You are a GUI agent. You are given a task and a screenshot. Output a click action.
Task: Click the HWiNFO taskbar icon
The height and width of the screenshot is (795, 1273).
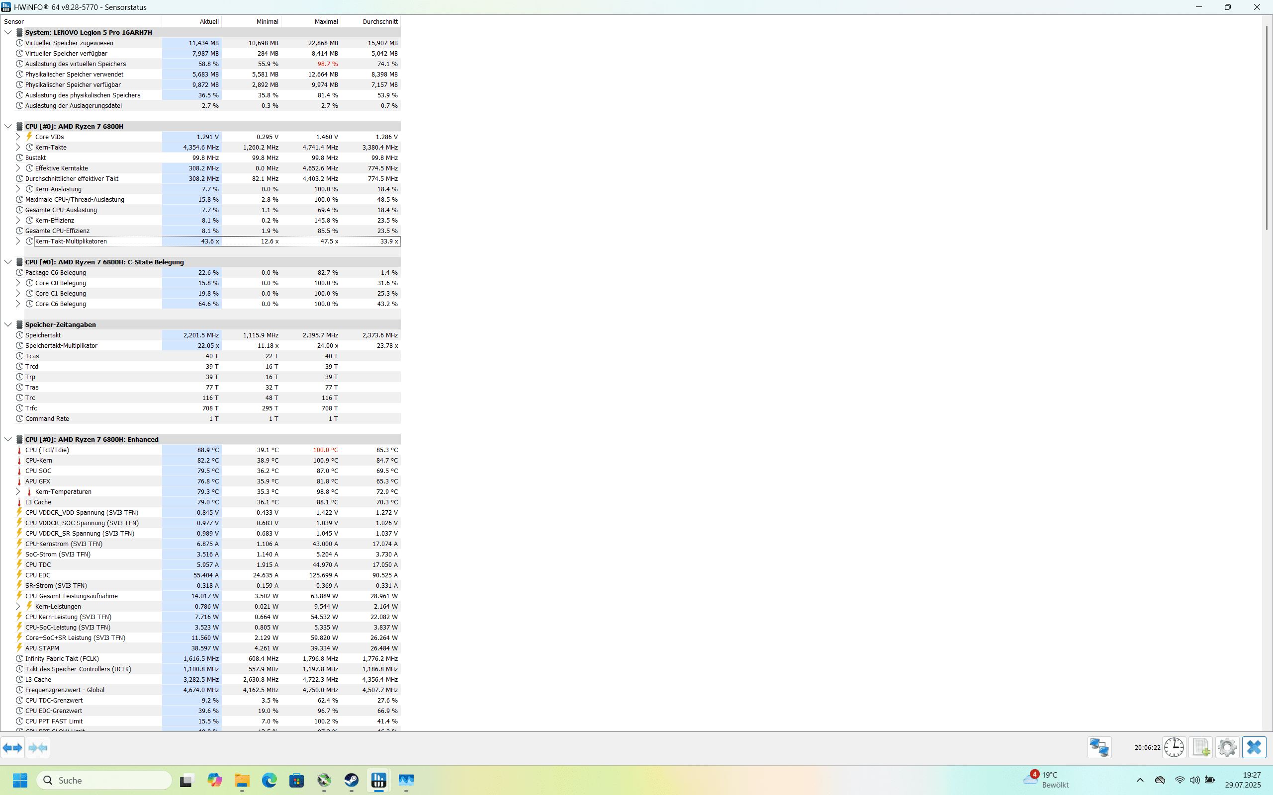379,780
